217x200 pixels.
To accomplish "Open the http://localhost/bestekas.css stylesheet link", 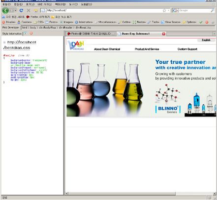I will (x=20, y=45).
